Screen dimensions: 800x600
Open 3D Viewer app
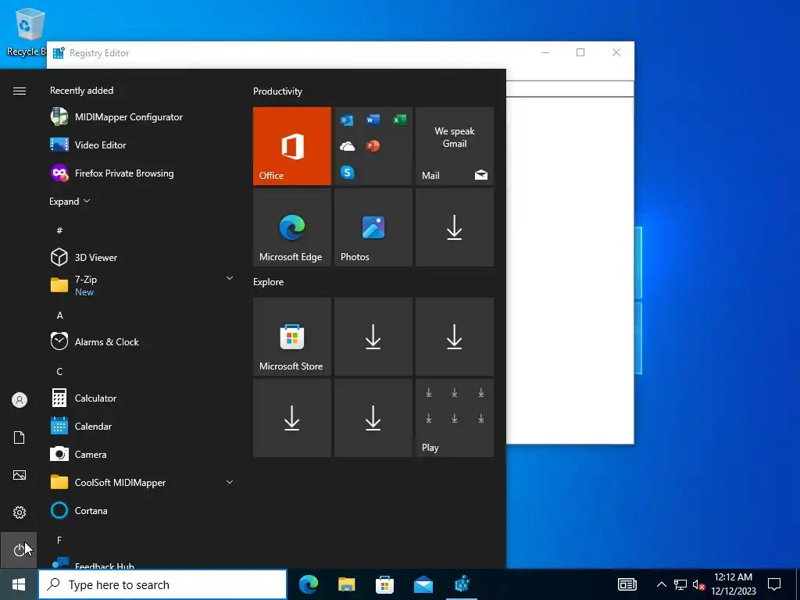[x=142, y=257]
